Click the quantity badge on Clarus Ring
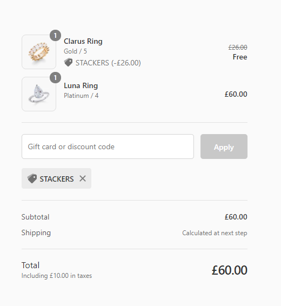Image resolution: width=281 pixels, height=306 pixels. tap(55, 35)
